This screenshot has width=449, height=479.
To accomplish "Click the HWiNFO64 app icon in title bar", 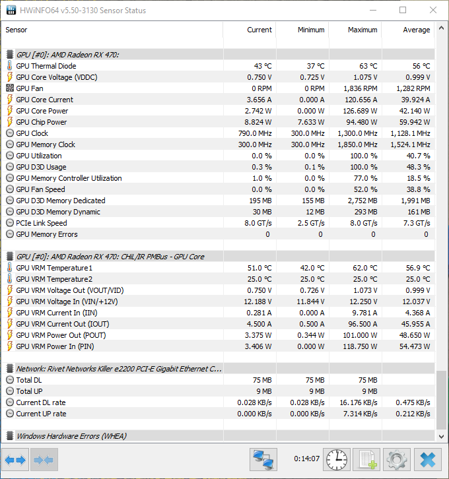I will 11,10.
